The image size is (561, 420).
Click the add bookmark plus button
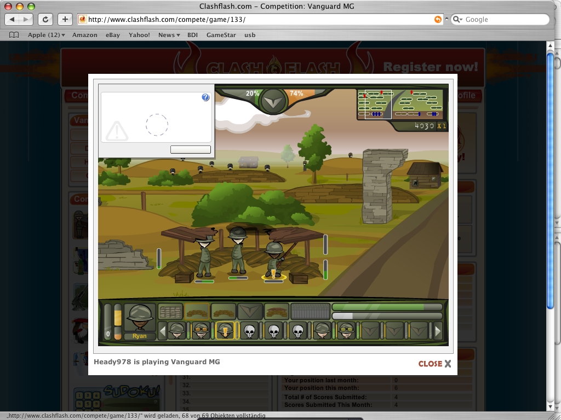tap(65, 19)
